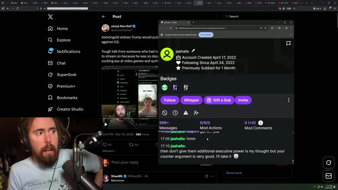The width and height of the screenshot is (338, 190).
Task: Click the Gift a Sub button
Action: (x=219, y=100)
